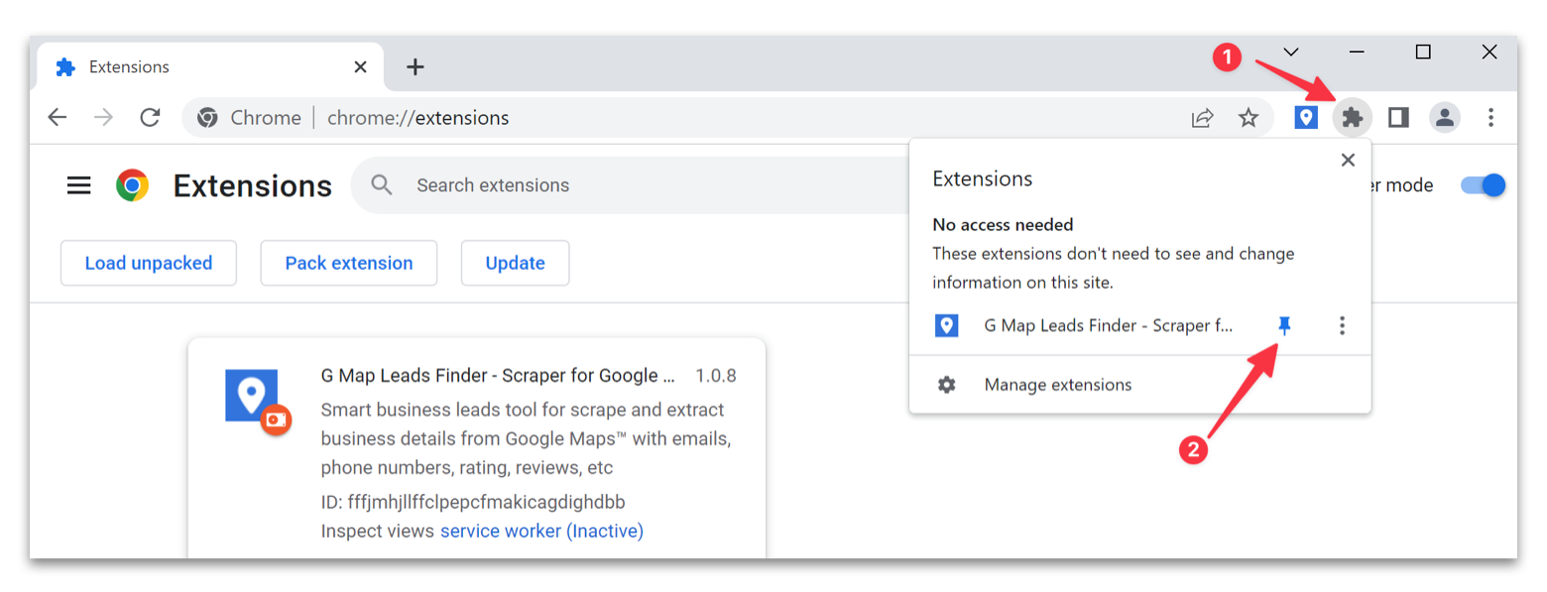The width and height of the screenshot is (1547, 592).
Task: Click the Load unpacked button
Action: pyautogui.click(x=148, y=263)
